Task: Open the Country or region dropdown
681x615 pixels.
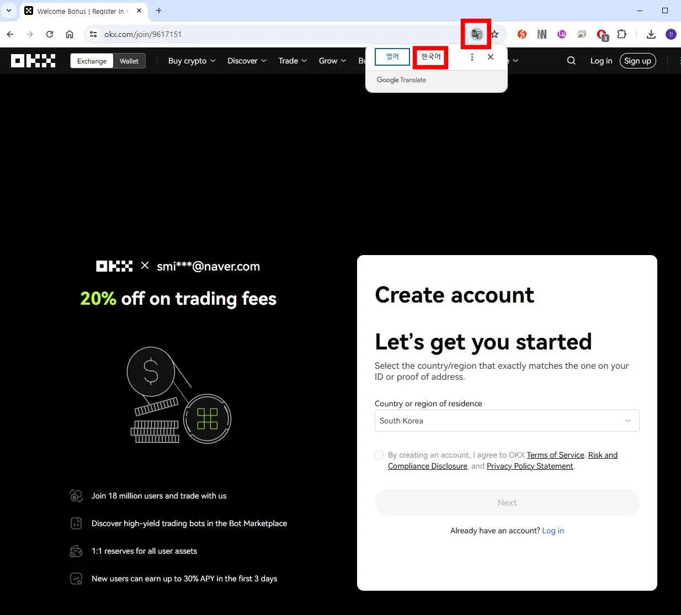Action: pyautogui.click(x=507, y=421)
